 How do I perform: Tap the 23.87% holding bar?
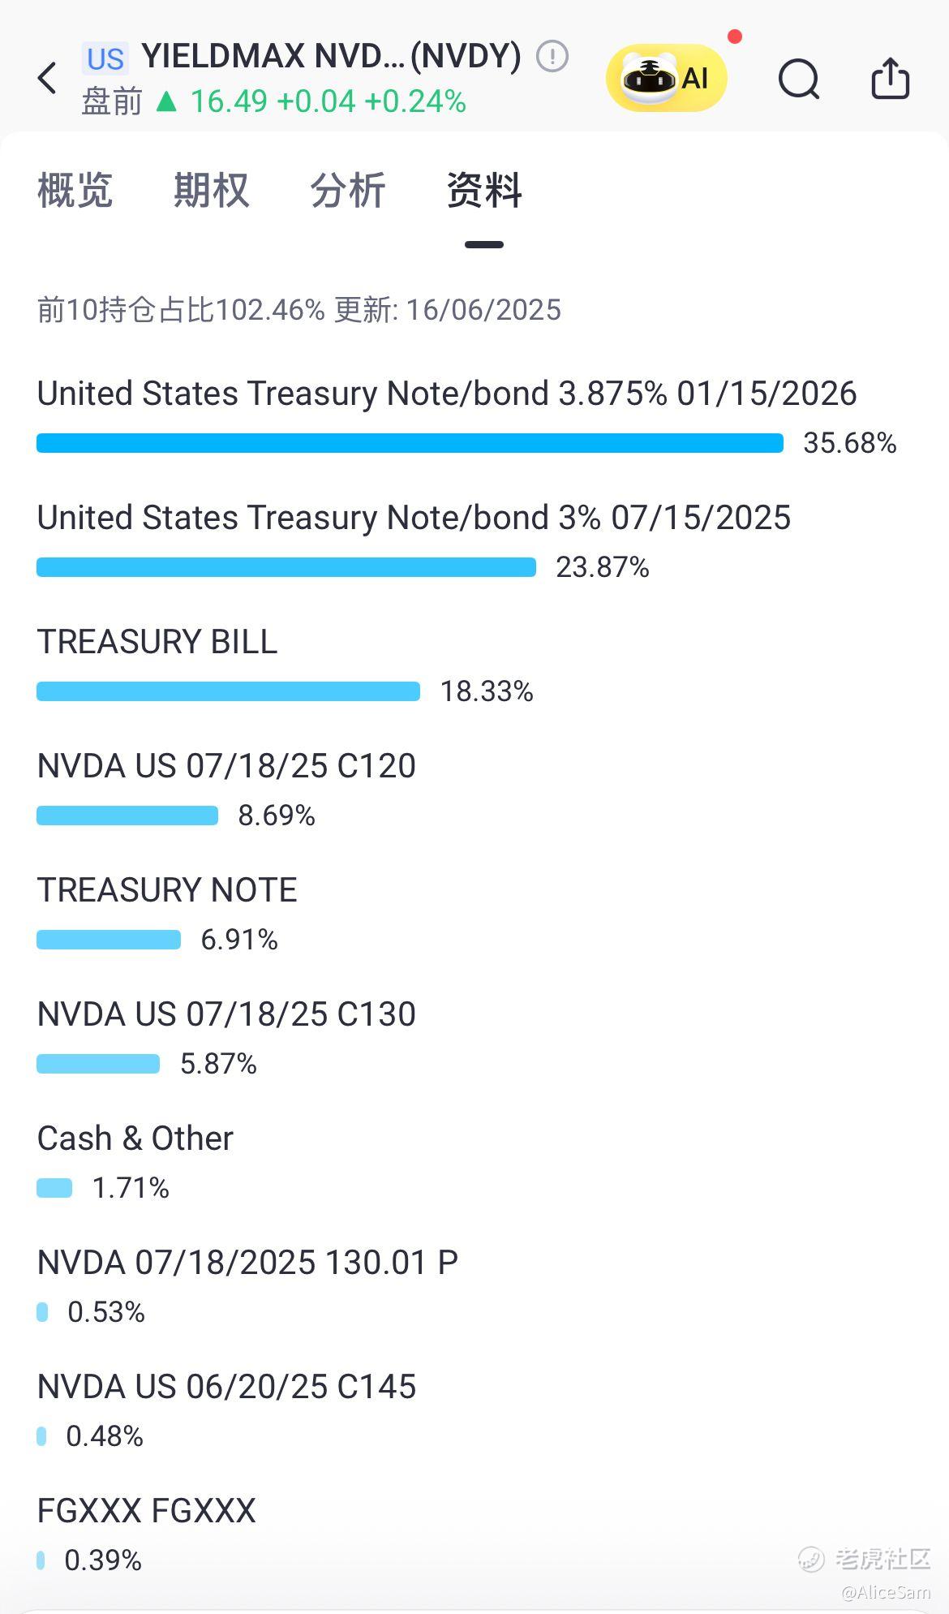click(x=286, y=567)
